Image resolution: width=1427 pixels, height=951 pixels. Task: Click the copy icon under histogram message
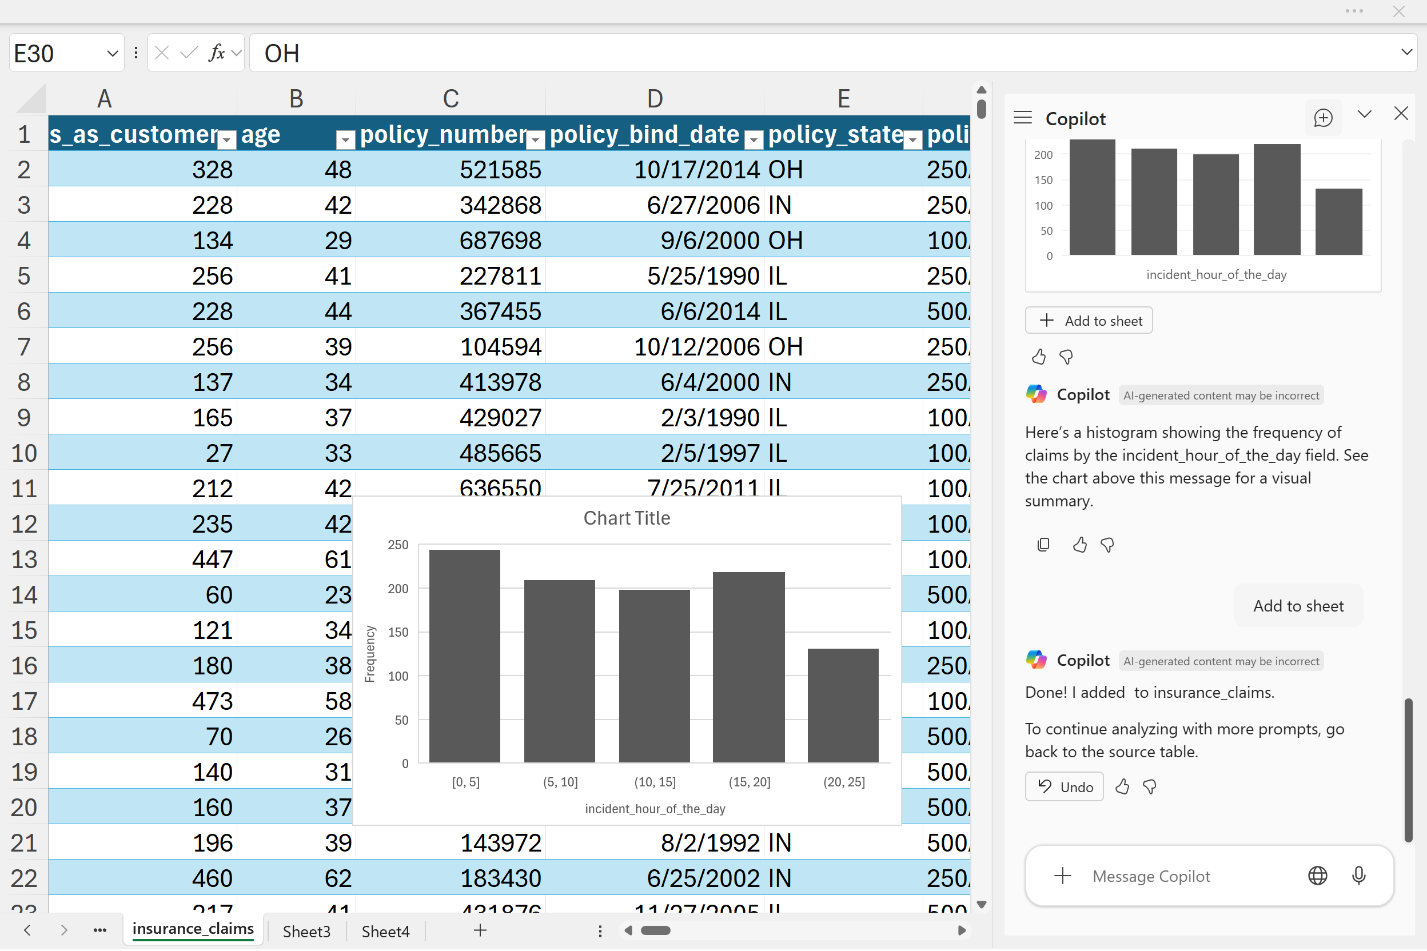(1043, 545)
